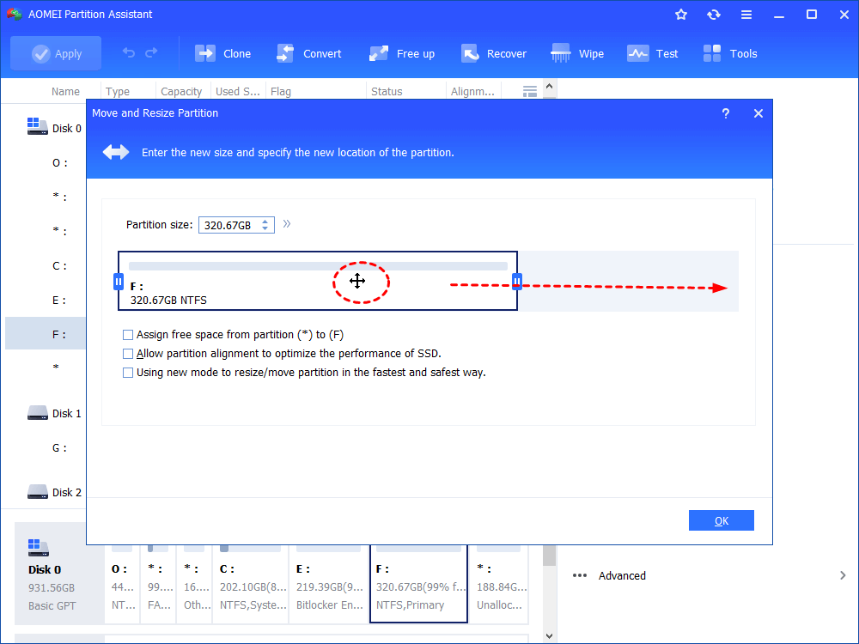
Task: Click the Partition size spinner arrows
Action: (x=266, y=225)
